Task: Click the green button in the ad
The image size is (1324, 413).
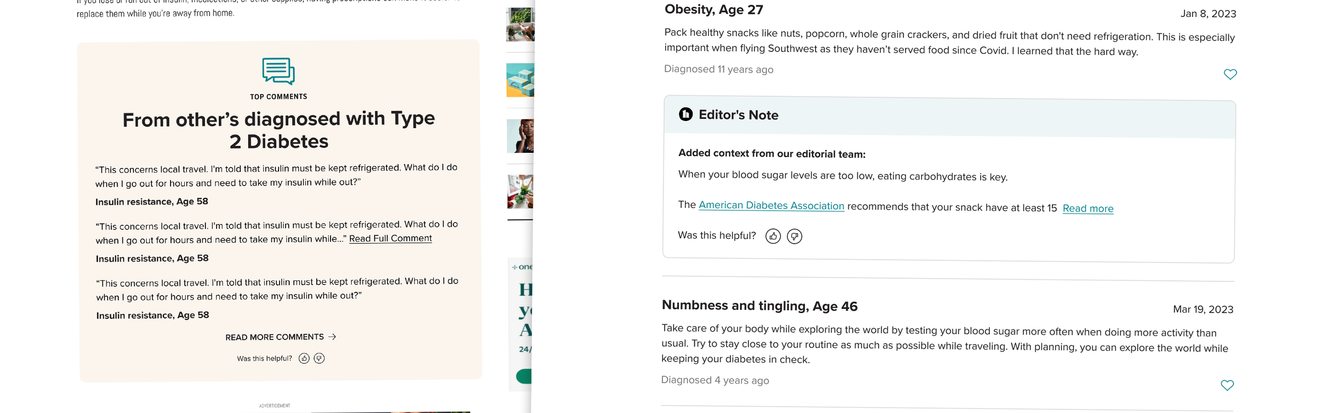Action: (x=524, y=377)
